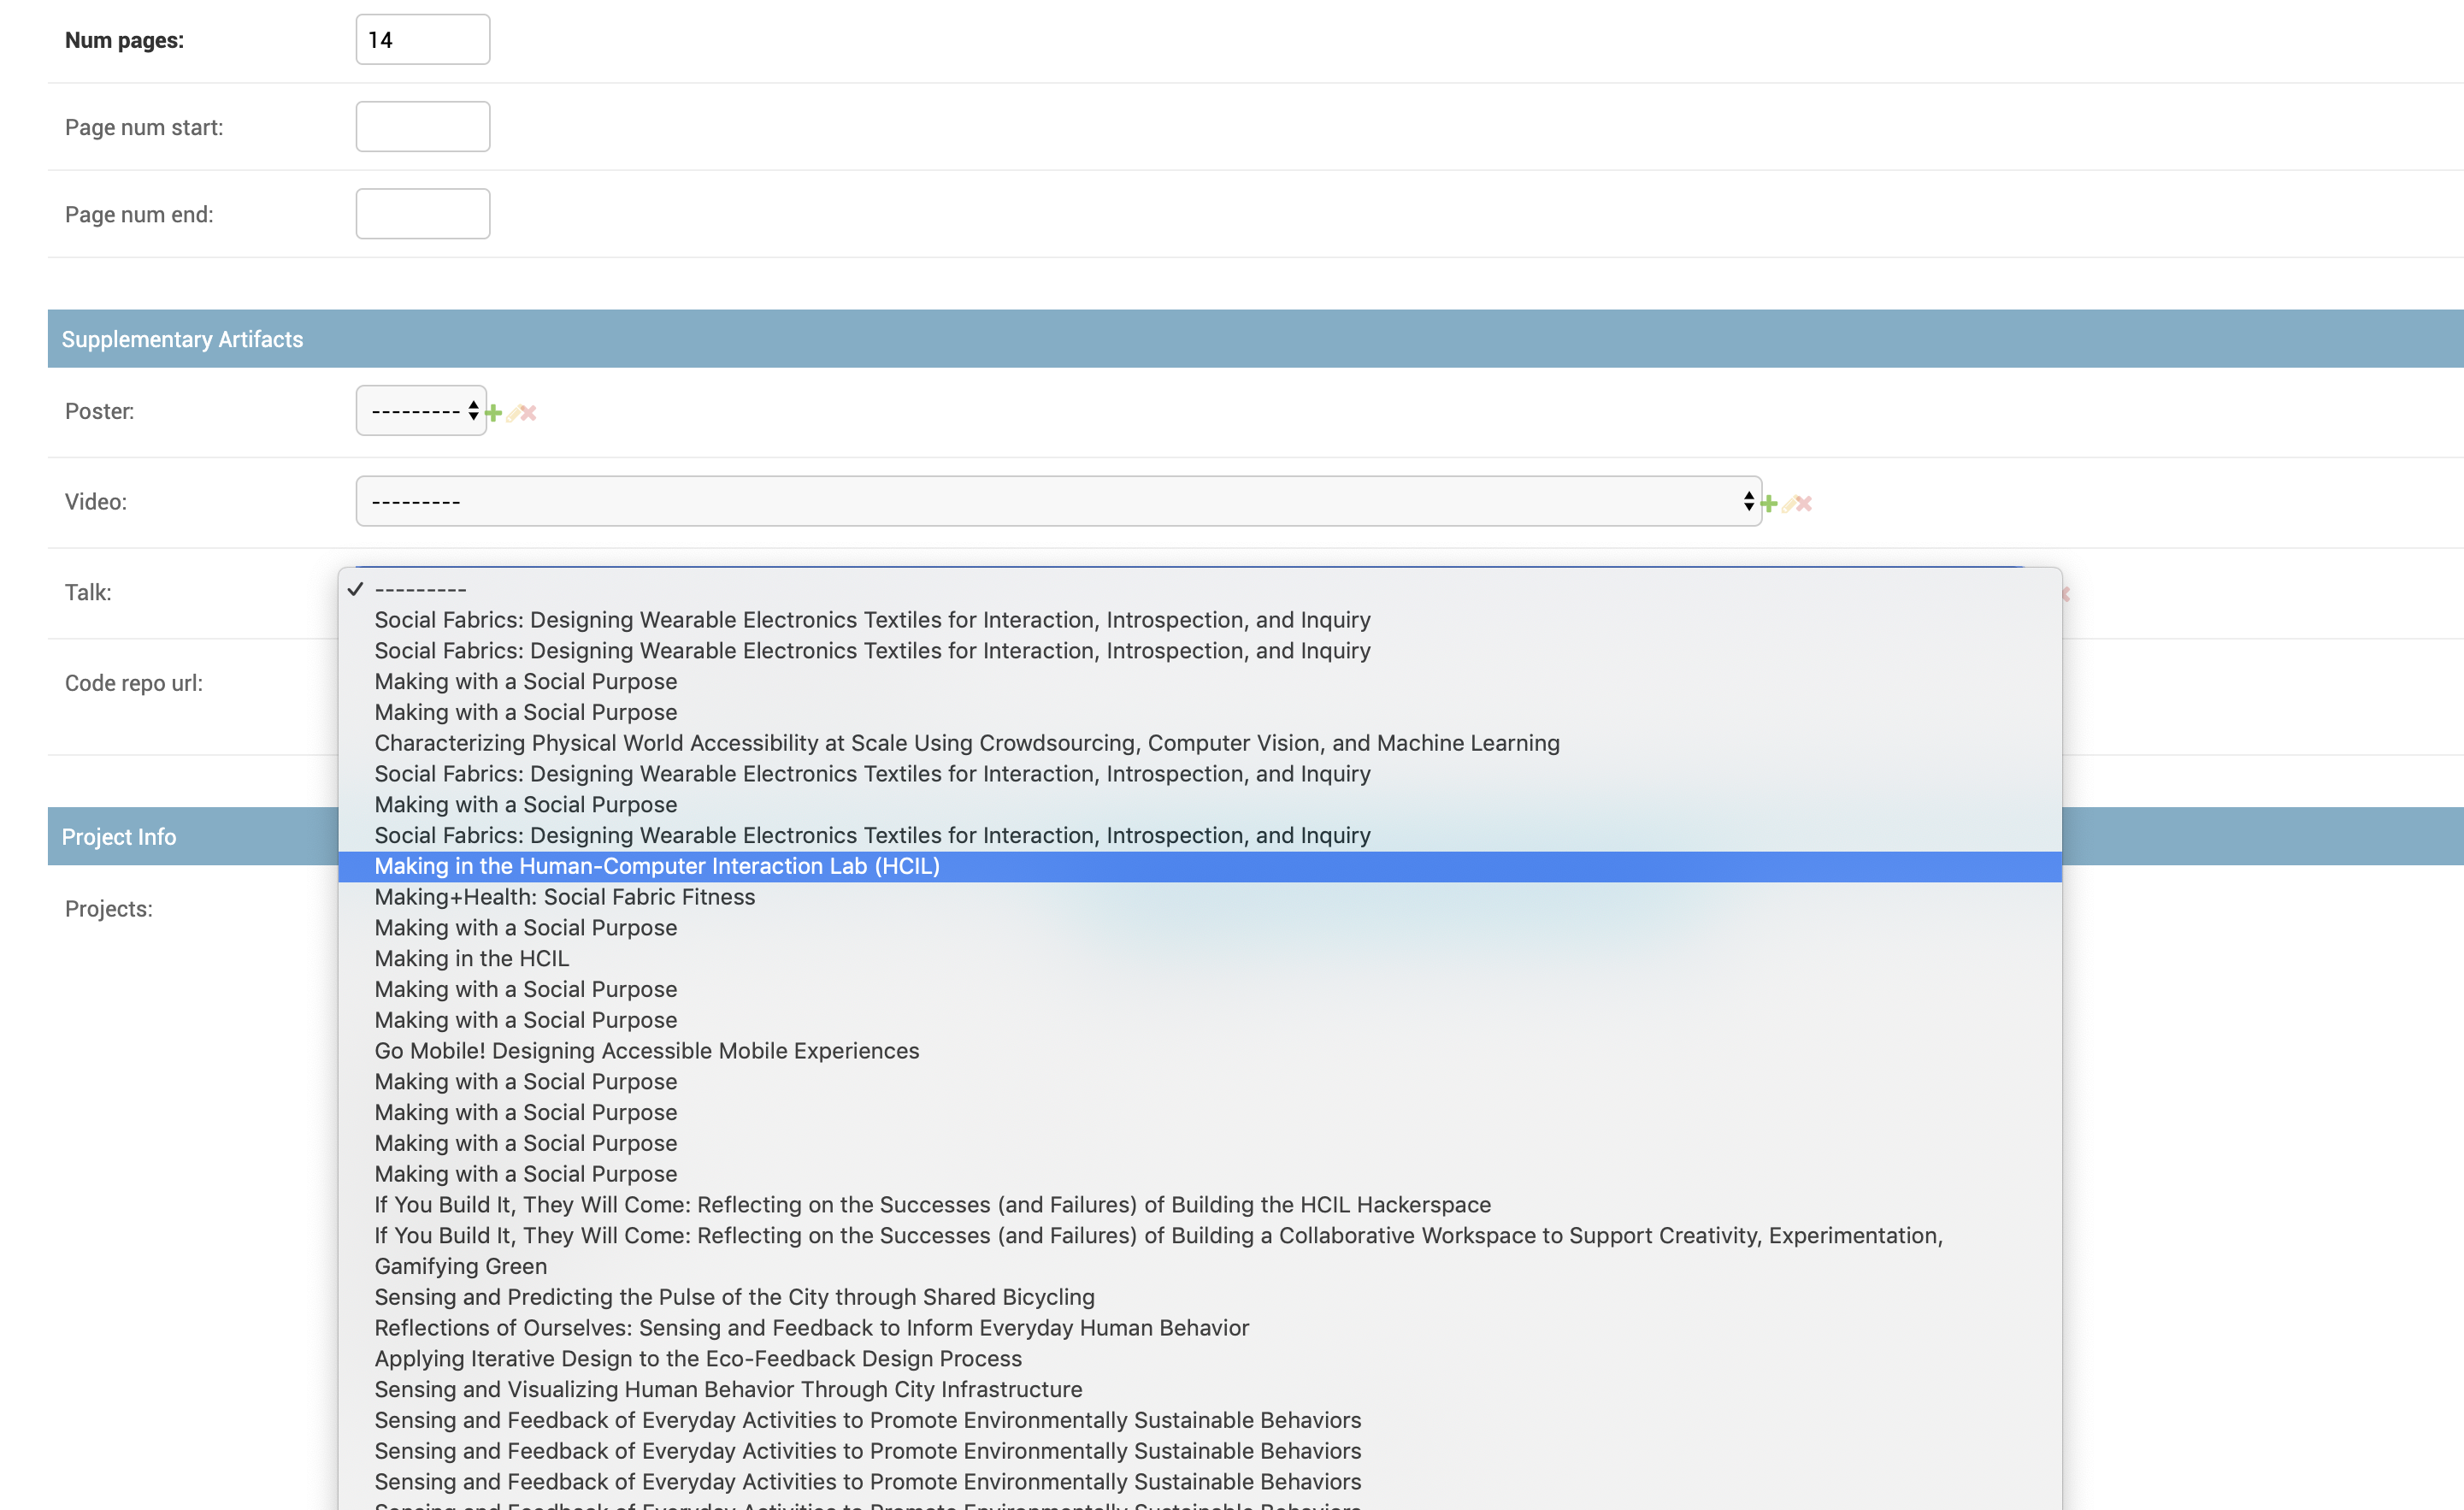Collapse the Supplementary Artifacts section header
This screenshot has height=1510, width=2464.
coord(182,338)
